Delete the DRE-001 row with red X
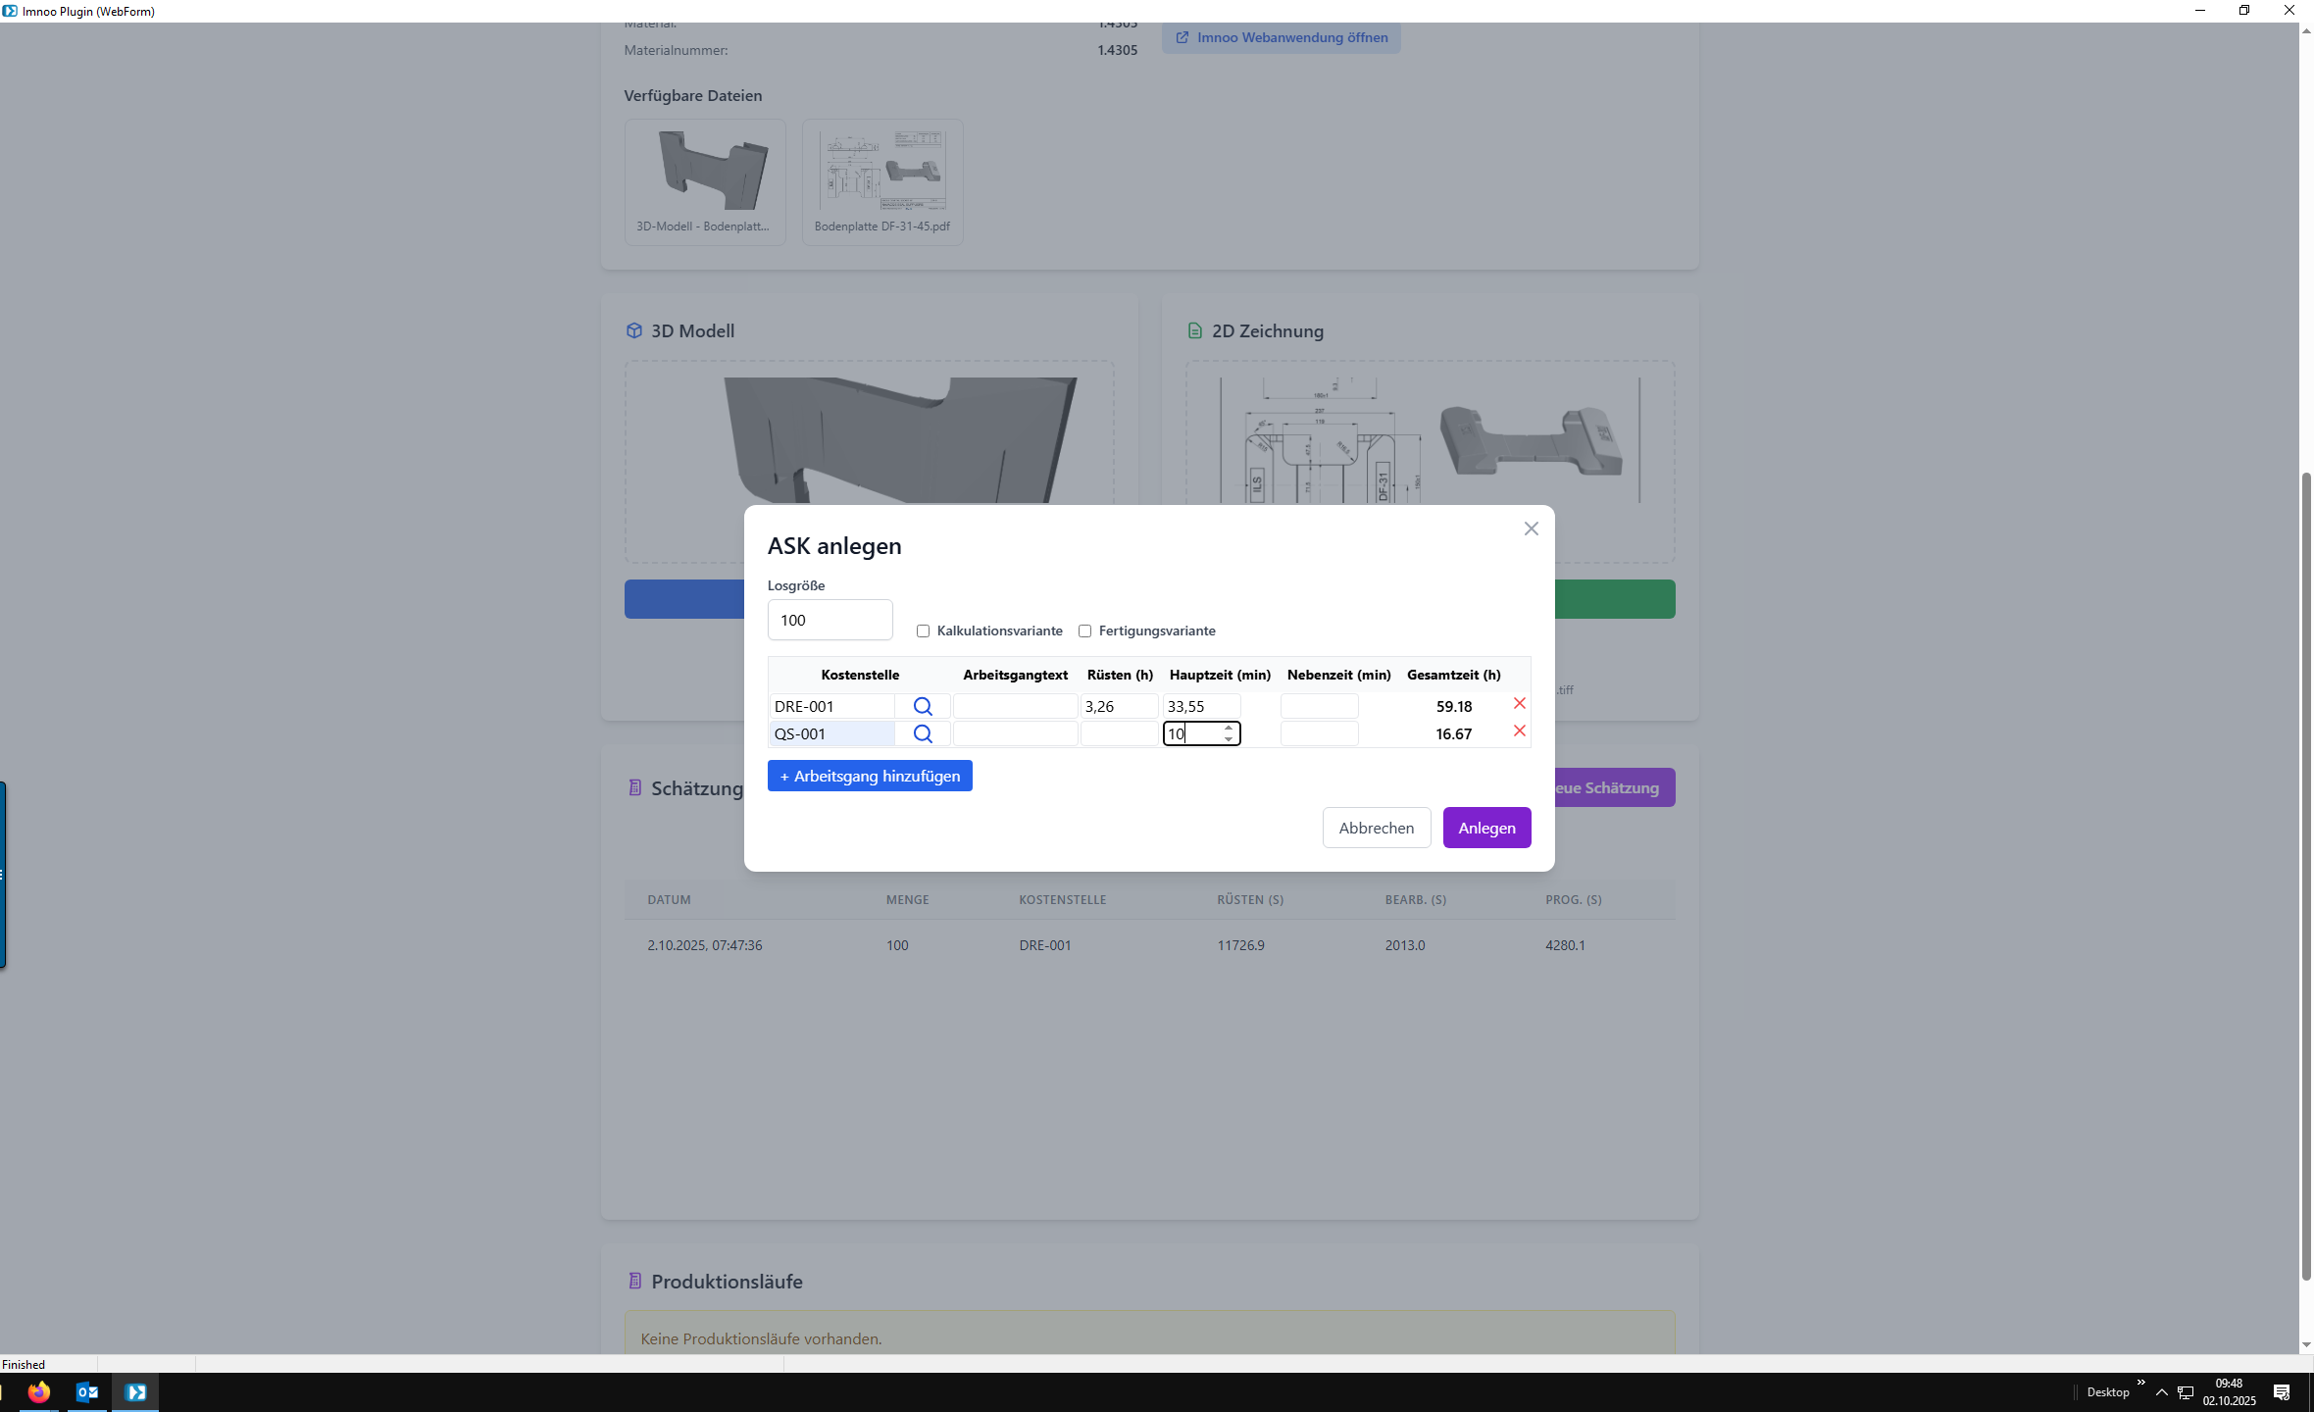2314x1412 pixels. click(x=1519, y=704)
